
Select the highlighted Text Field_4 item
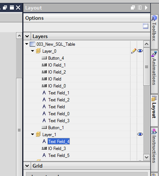[x=59, y=141]
